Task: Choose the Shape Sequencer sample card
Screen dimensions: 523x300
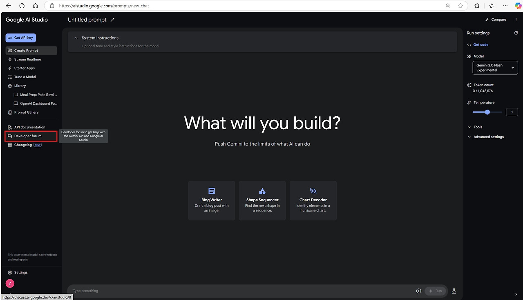Action: (x=262, y=201)
